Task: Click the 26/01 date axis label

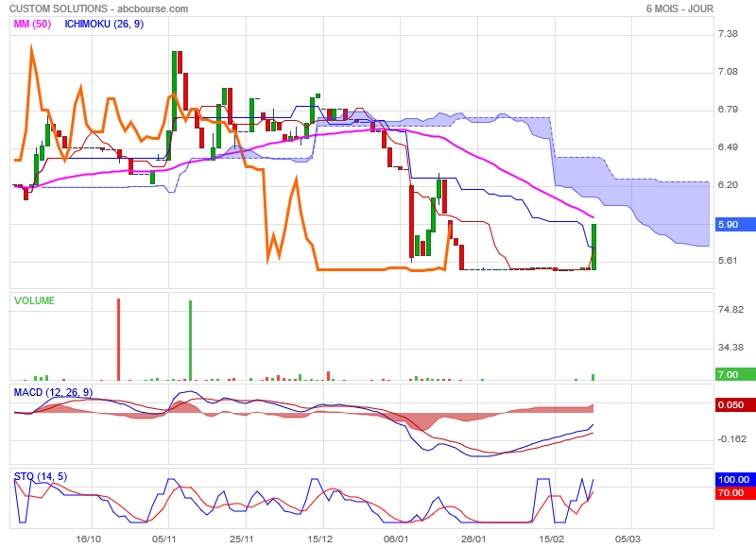Action: [x=473, y=539]
